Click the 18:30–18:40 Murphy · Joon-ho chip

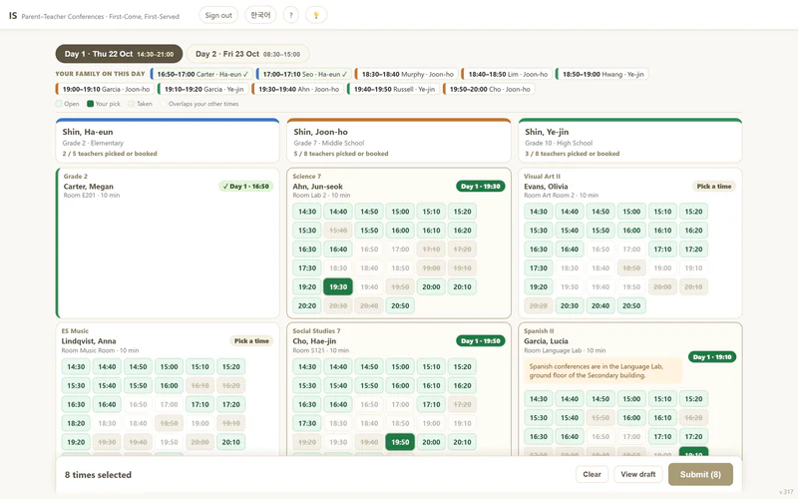click(x=407, y=74)
